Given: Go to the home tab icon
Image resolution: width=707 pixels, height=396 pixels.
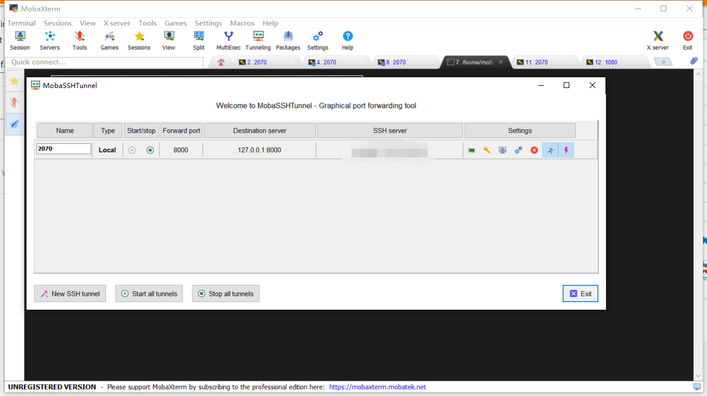Looking at the screenshot, I should pyautogui.click(x=221, y=62).
